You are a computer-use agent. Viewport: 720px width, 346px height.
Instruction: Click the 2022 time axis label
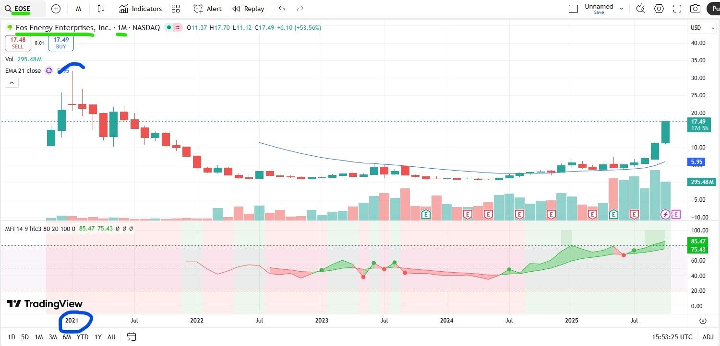[x=197, y=320]
